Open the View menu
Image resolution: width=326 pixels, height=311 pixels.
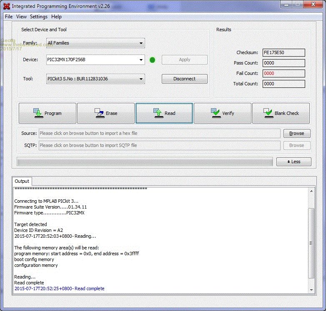click(x=21, y=17)
